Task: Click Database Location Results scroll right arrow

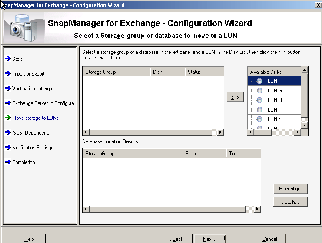Action: (257, 209)
